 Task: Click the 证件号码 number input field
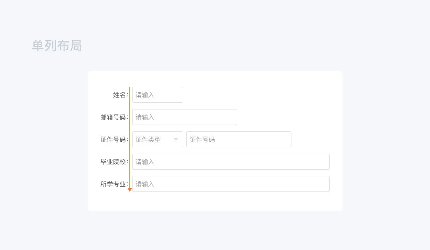(x=239, y=139)
